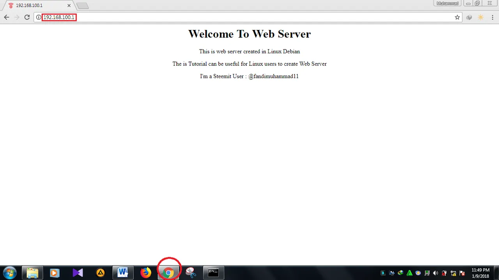This screenshot has width=499, height=280.
Task: Click the line mentioning Linux Debian
Action: (249, 51)
